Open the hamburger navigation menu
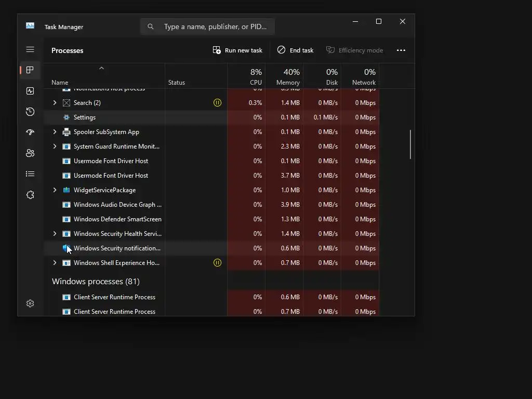This screenshot has width=532, height=399. point(30,49)
